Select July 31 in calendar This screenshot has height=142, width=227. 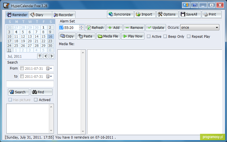[9, 50]
